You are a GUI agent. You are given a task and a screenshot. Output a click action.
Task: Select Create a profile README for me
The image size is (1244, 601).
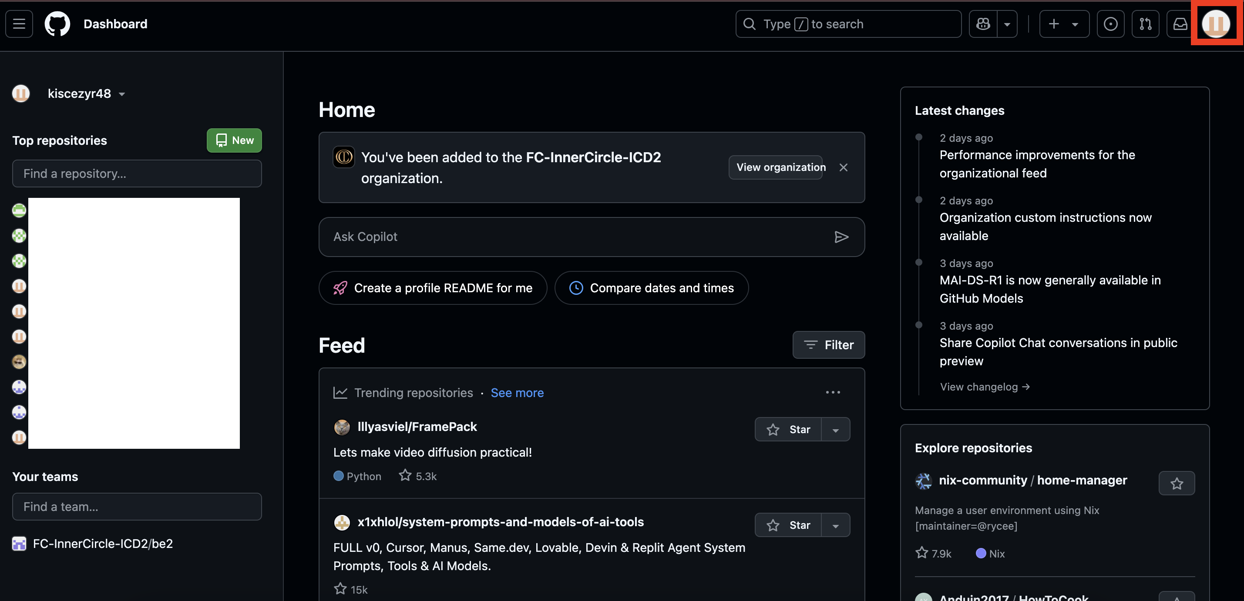433,288
